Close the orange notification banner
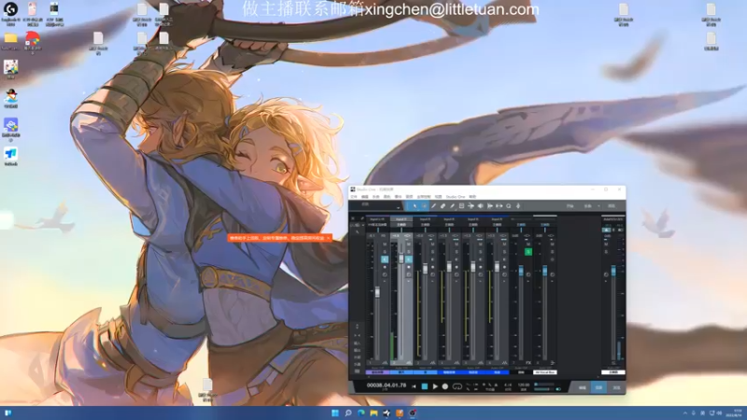This screenshot has width=747, height=420. 329,238
